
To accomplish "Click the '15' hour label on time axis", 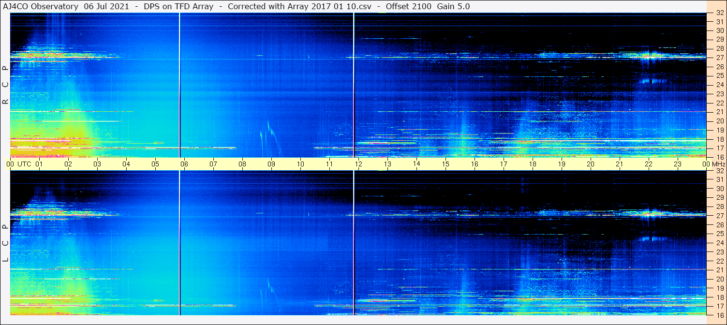I will [445, 164].
